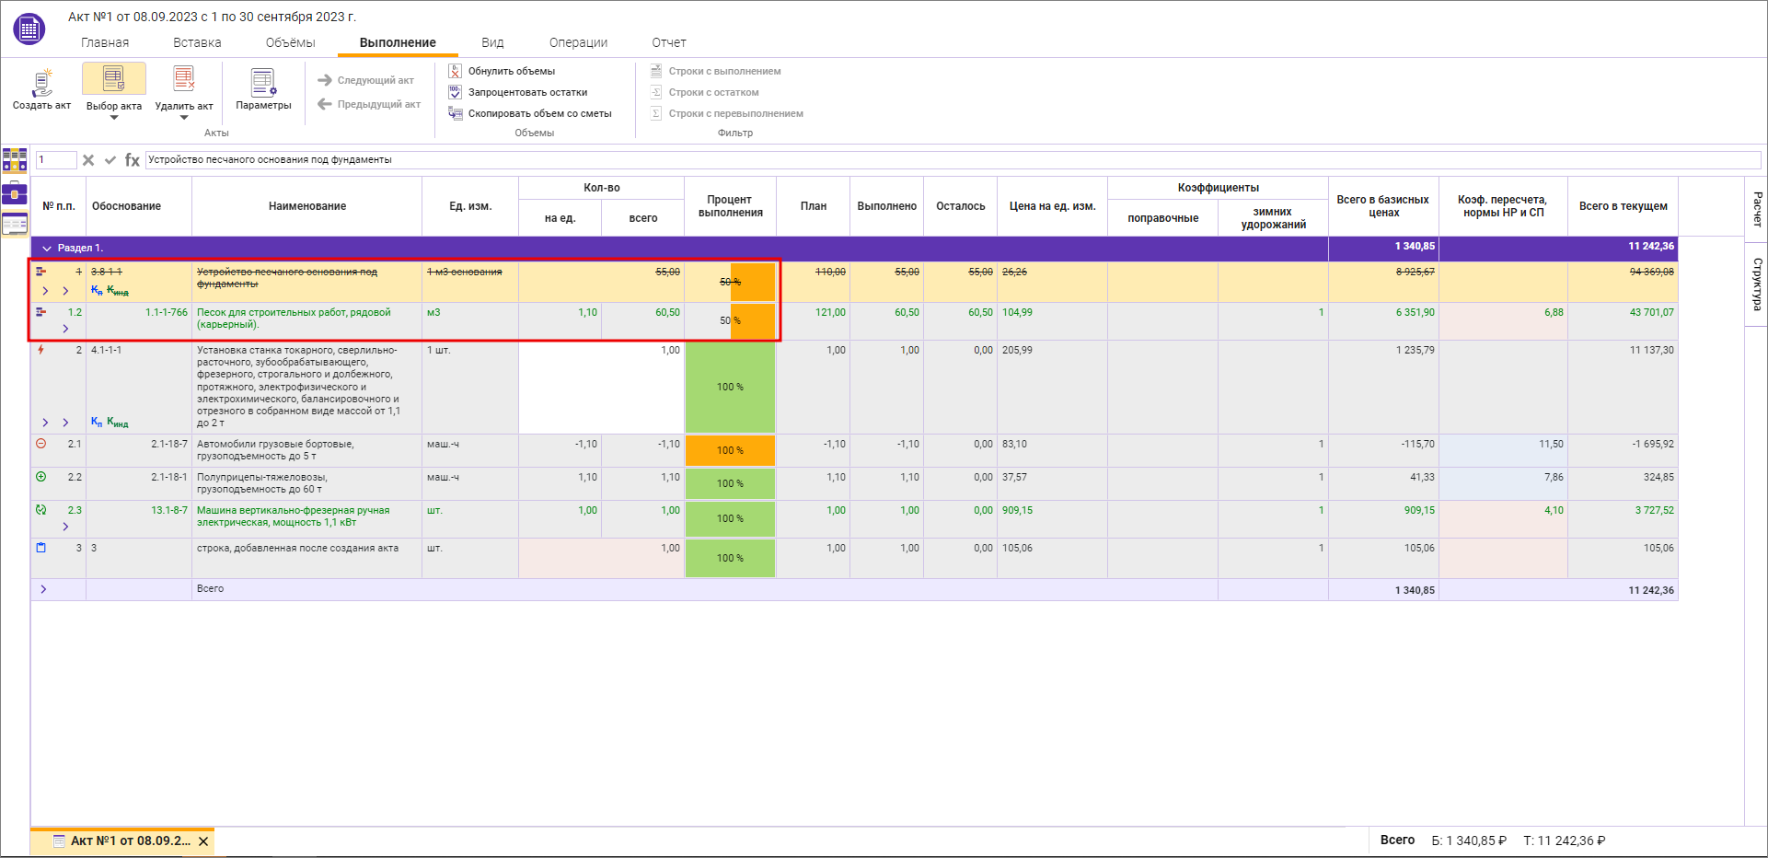Collapse the Раздел 1 section
This screenshot has width=1768, height=858.
(x=47, y=249)
